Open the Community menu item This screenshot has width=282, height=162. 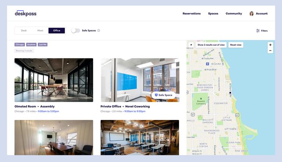coord(234,14)
